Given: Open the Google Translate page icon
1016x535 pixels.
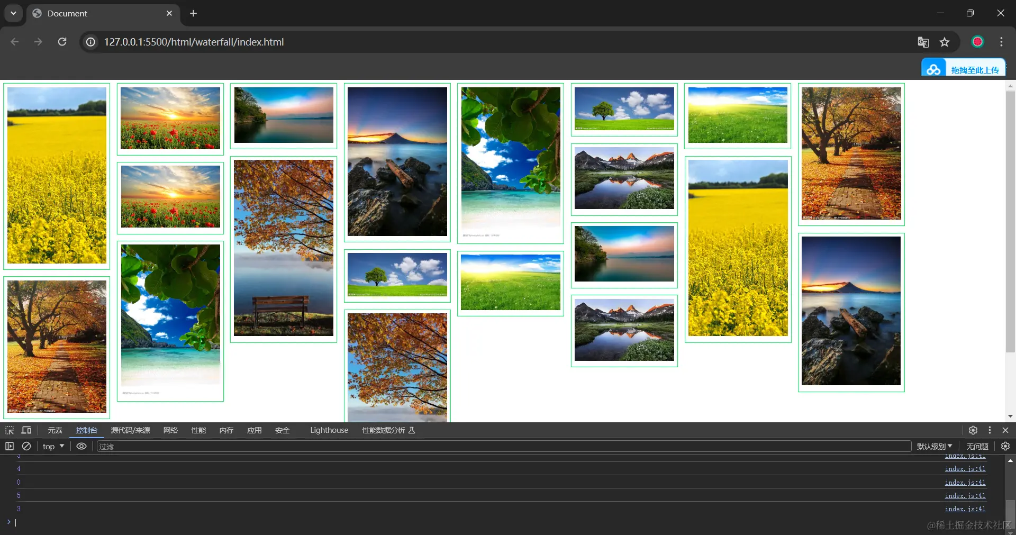Looking at the screenshot, I should [923, 42].
